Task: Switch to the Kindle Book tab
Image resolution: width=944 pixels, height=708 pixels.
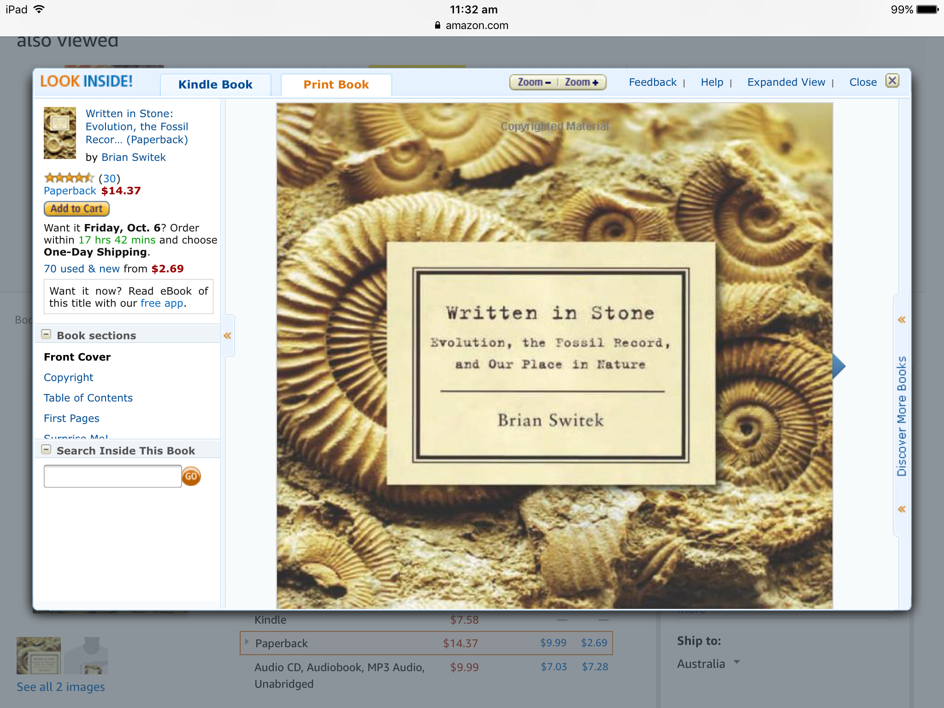Action: coord(215,85)
